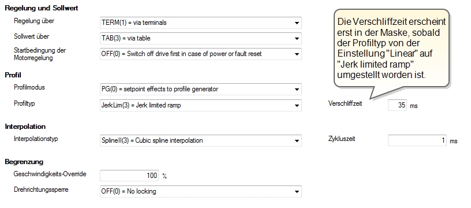Click the Verschliffzeit value field
The width and height of the screenshot is (471, 208).
[397, 105]
